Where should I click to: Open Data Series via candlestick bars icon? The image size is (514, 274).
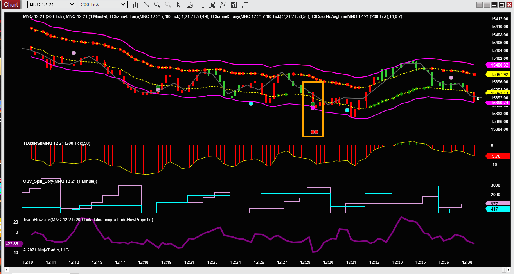coord(136,5)
